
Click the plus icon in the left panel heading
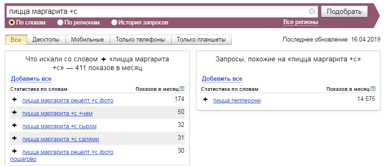103,59
